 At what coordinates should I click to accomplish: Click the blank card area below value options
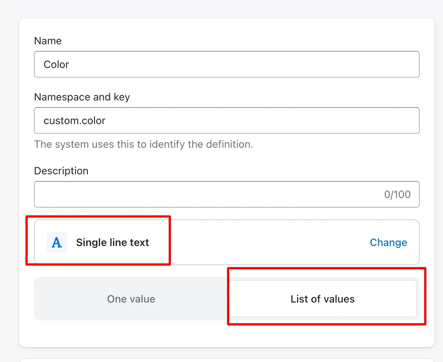click(x=227, y=334)
